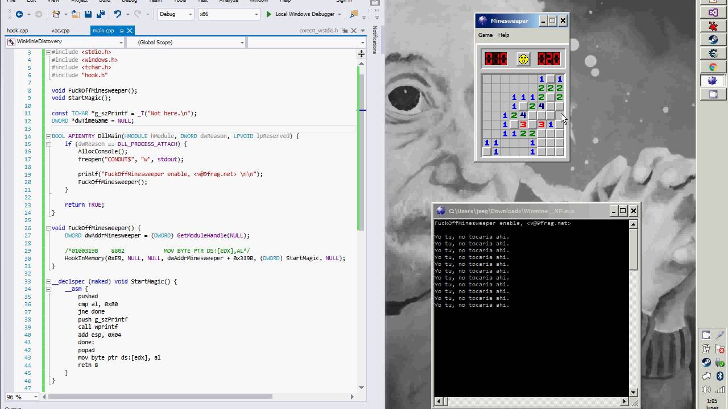Viewport: 728px width, 409px height.
Task: Click the unrevealed cell in Minesweeper's bottom-left corner
Action: point(487,152)
